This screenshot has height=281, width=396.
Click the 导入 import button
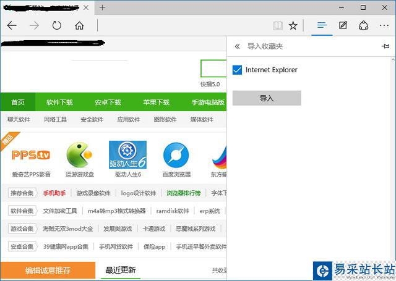(267, 98)
